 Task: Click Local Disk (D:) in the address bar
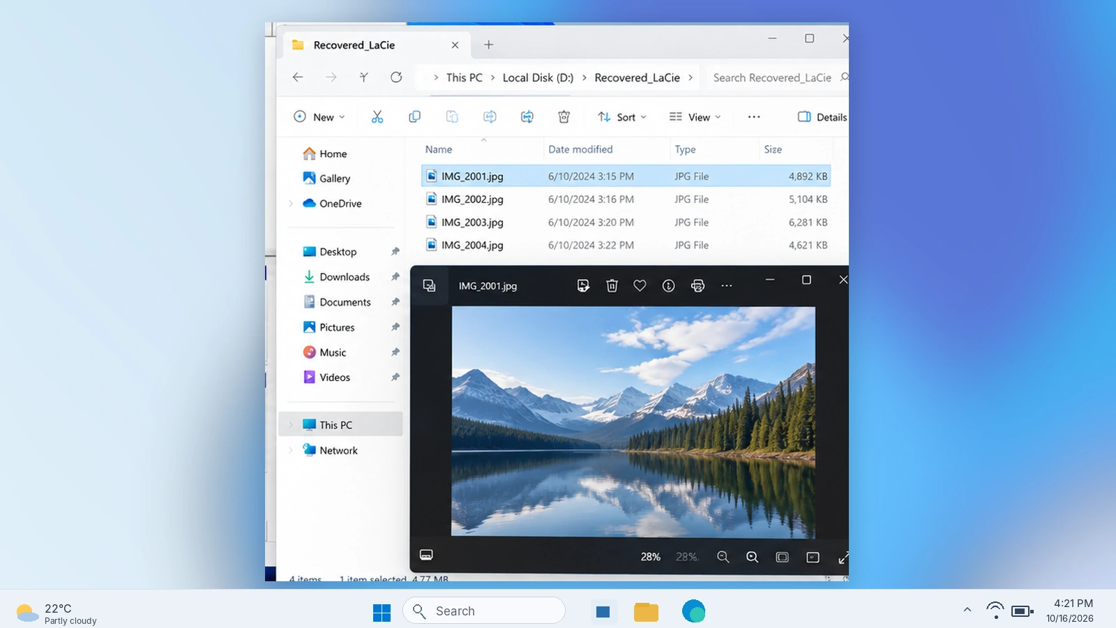[538, 77]
